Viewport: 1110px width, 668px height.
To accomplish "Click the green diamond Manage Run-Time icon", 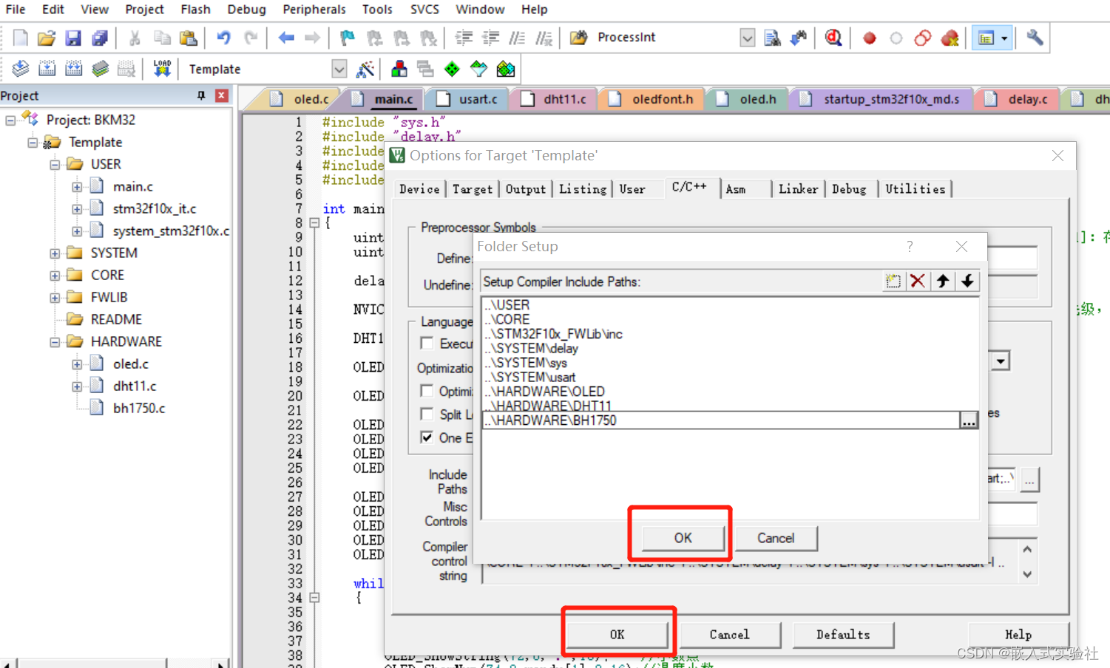I will pyautogui.click(x=452, y=69).
